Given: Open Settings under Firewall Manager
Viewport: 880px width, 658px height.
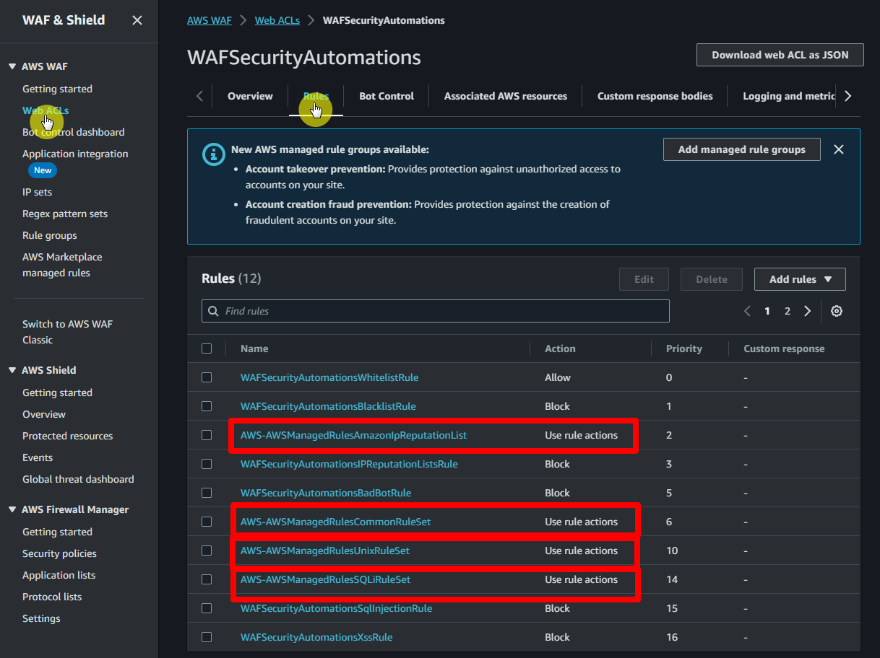Looking at the screenshot, I should click(x=41, y=618).
